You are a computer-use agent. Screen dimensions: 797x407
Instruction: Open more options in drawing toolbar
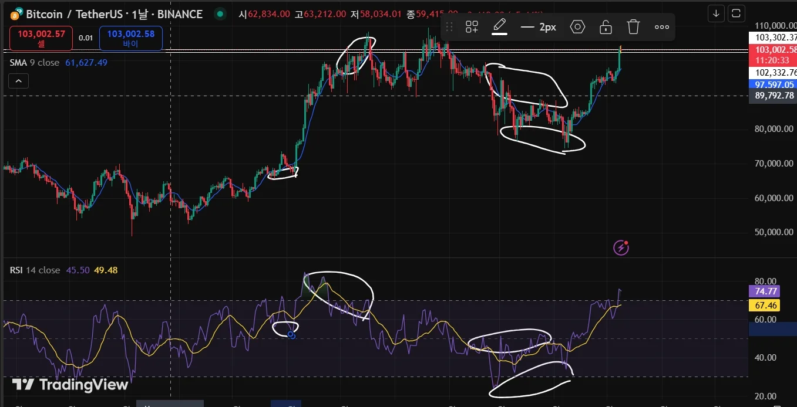662,26
